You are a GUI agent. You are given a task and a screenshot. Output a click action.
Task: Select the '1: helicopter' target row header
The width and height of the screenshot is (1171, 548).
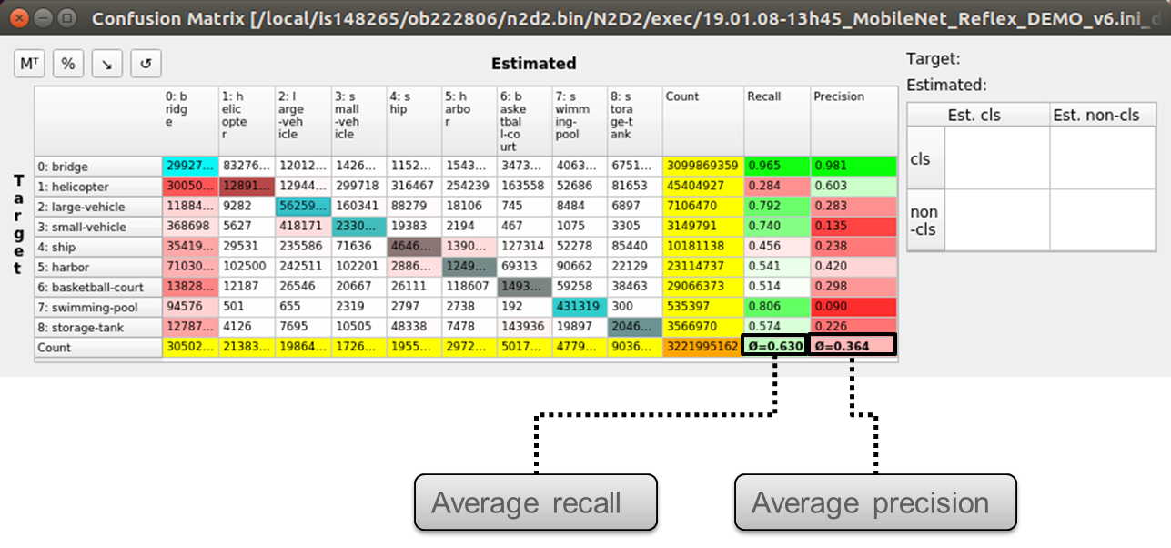[x=98, y=187]
